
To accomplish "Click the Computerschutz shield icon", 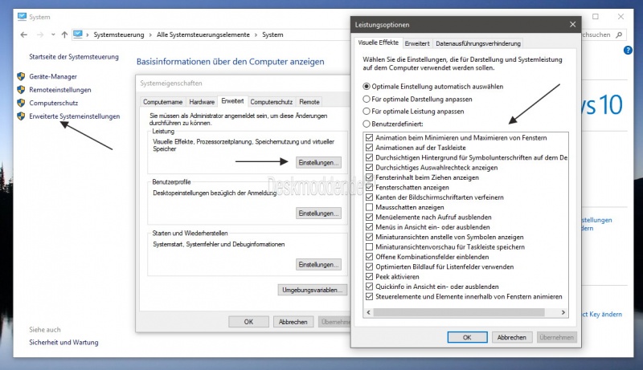I will [x=21, y=104].
